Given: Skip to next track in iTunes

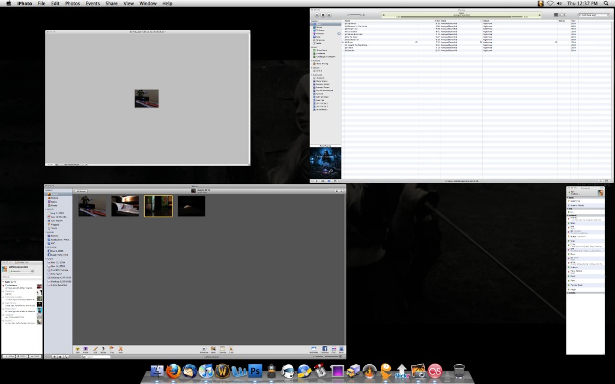Looking at the screenshot, I should pos(329,15).
